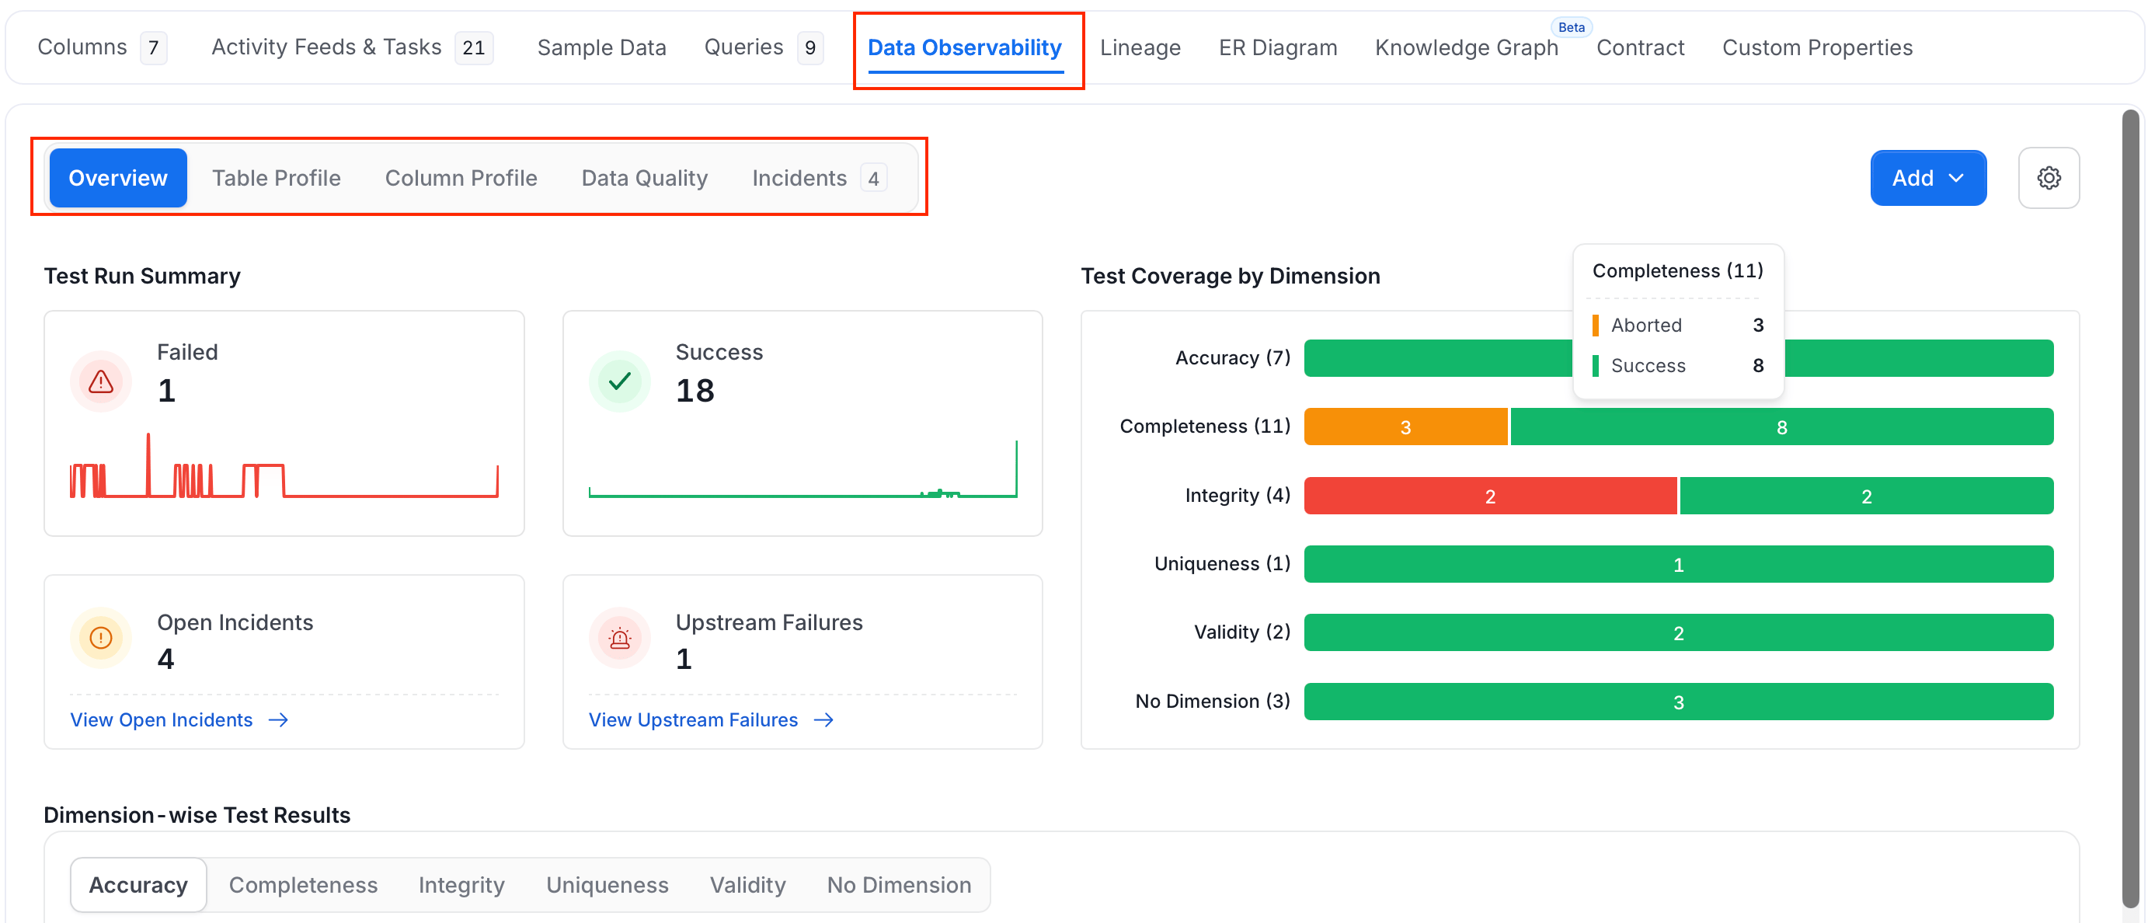Viewport: 2148px width, 923px height.
Task: Select the Accuracy dimension results tab
Action: (x=138, y=885)
